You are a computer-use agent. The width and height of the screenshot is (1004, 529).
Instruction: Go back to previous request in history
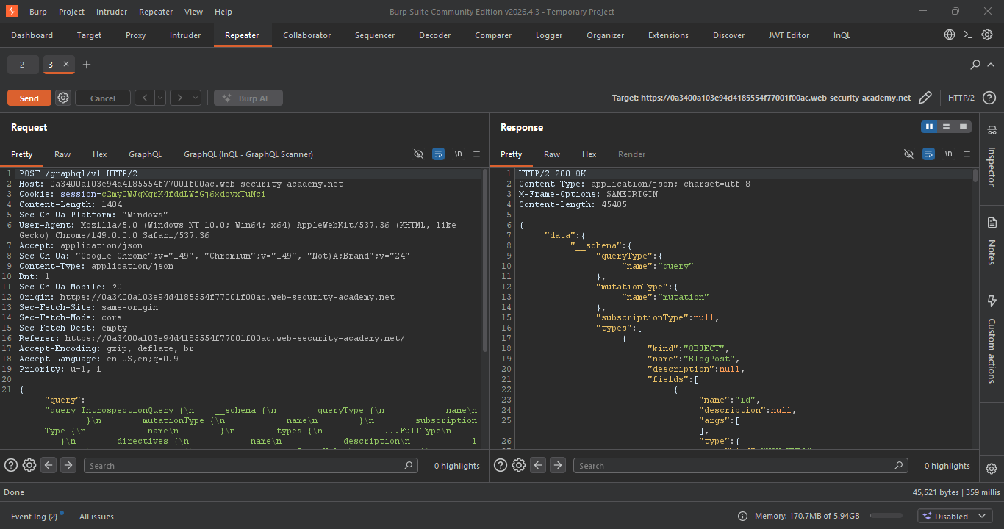point(145,98)
